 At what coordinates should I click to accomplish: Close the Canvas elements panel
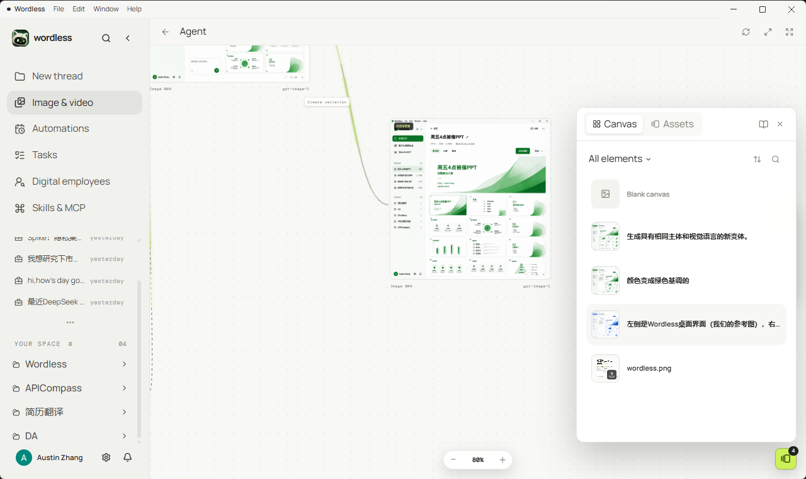point(780,124)
